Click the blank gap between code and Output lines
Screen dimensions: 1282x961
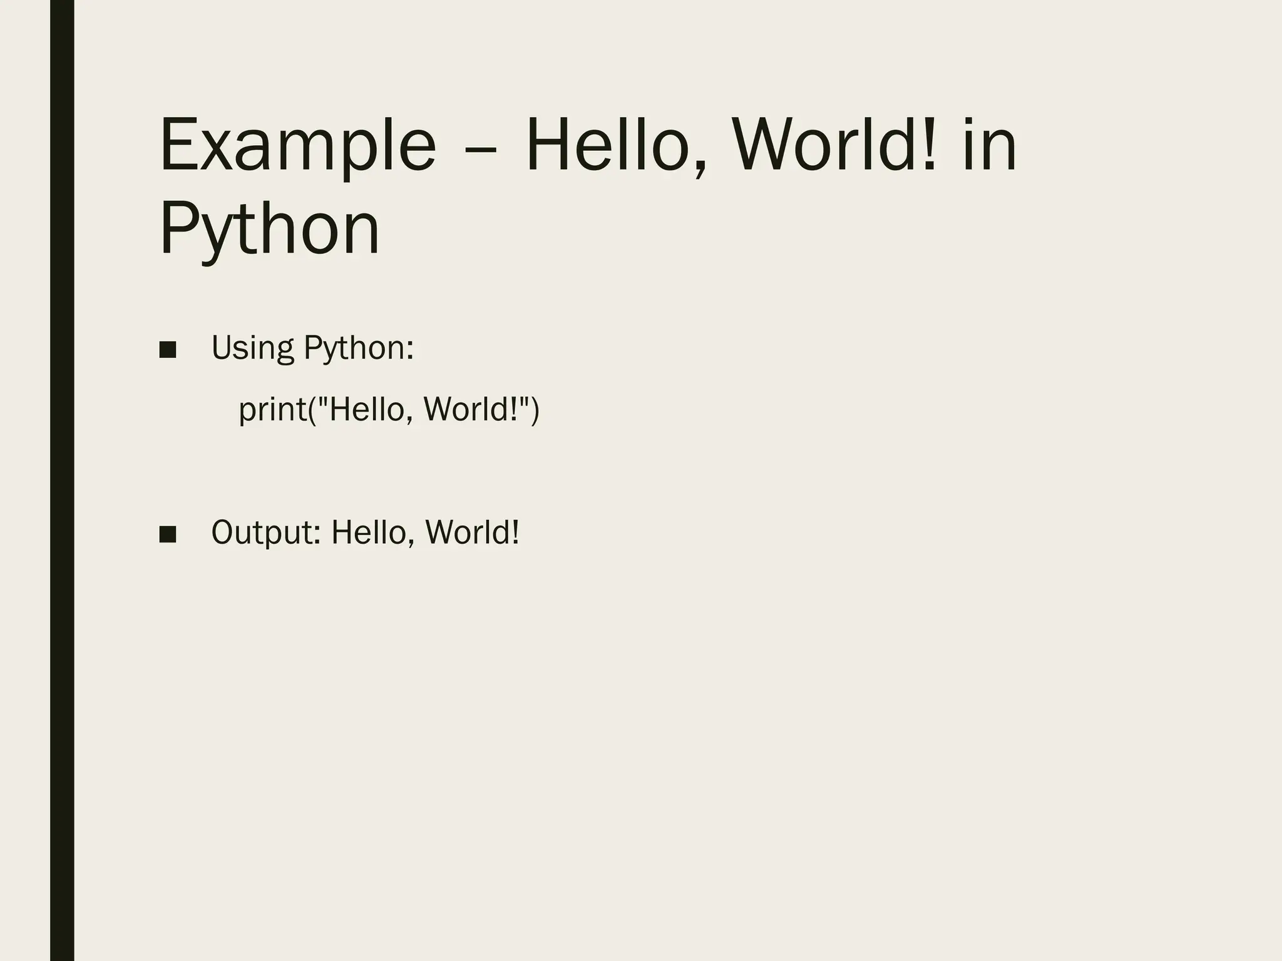376,472
